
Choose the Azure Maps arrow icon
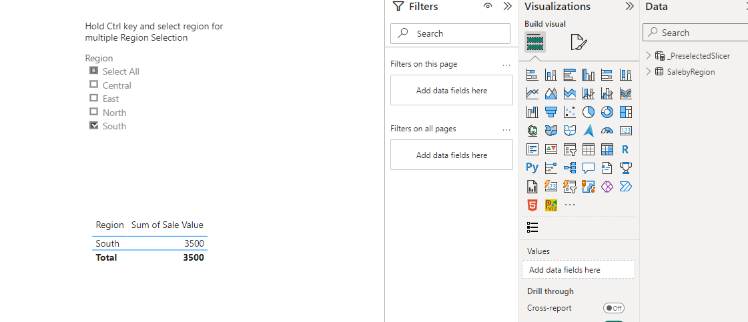(589, 131)
